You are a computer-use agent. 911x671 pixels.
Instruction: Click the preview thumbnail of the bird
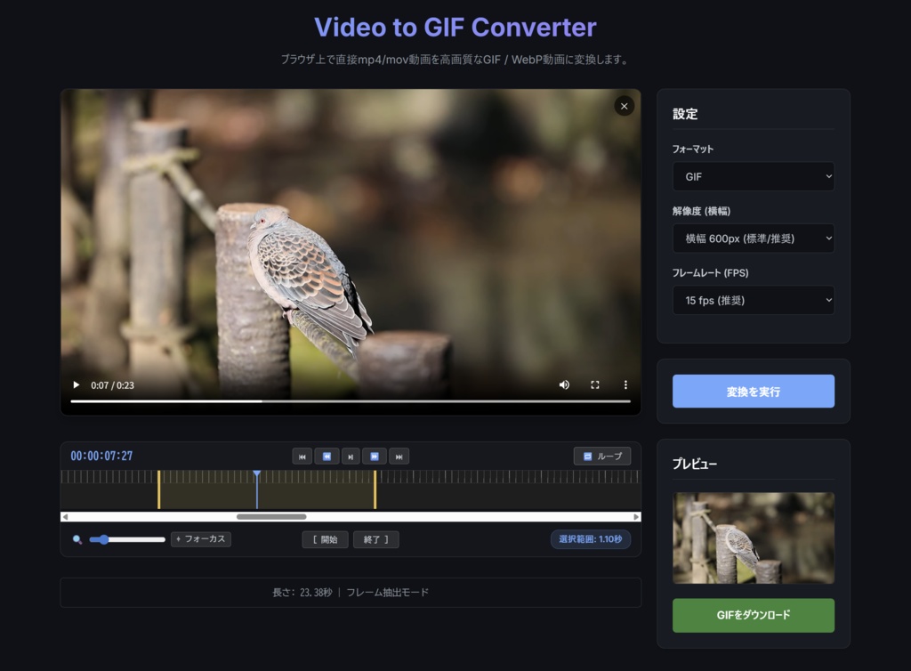(753, 538)
